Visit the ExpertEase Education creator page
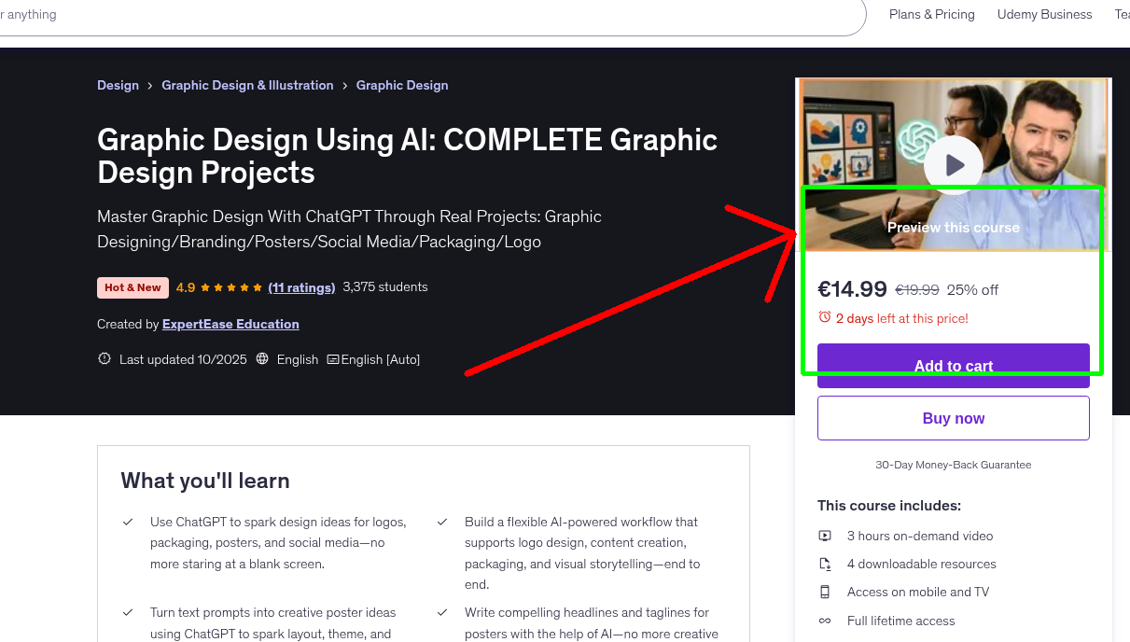This screenshot has width=1130, height=642. coord(230,324)
